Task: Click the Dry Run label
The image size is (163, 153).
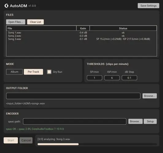Action: pyautogui.click(x=58, y=72)
